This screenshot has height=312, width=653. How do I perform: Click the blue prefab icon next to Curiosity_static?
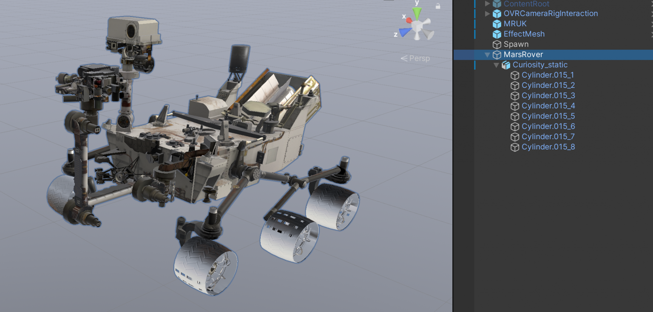(x=506, y=65)
